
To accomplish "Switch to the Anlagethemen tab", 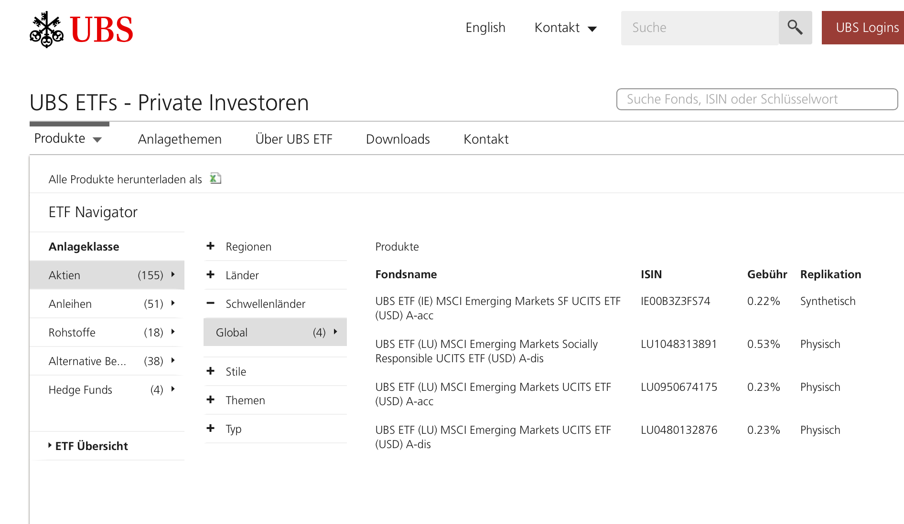I will [180, 139].
